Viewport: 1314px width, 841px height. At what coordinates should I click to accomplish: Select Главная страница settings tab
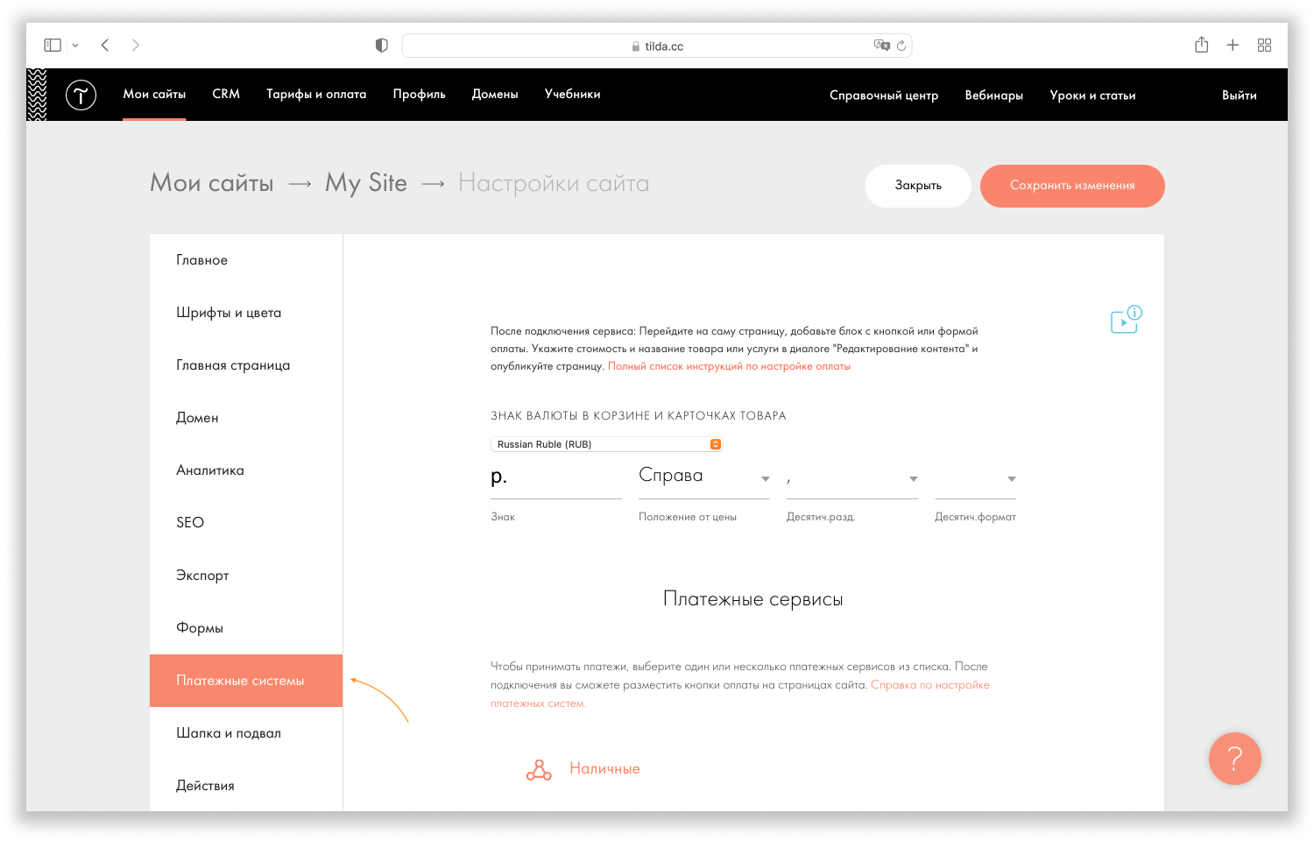[246, 365]
